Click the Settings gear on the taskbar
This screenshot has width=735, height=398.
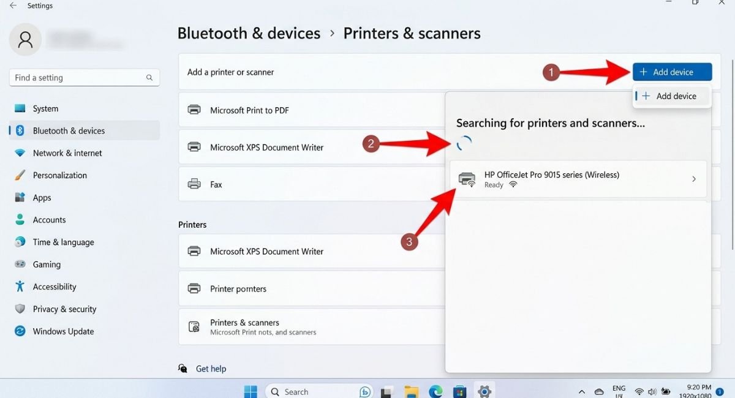484,391
